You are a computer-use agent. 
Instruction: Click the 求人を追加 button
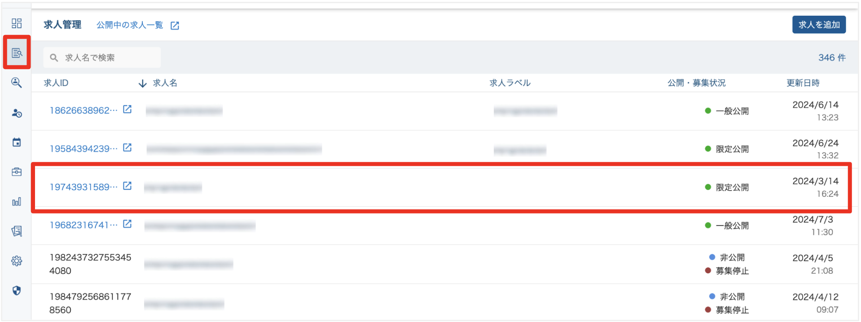coord(818,25)
